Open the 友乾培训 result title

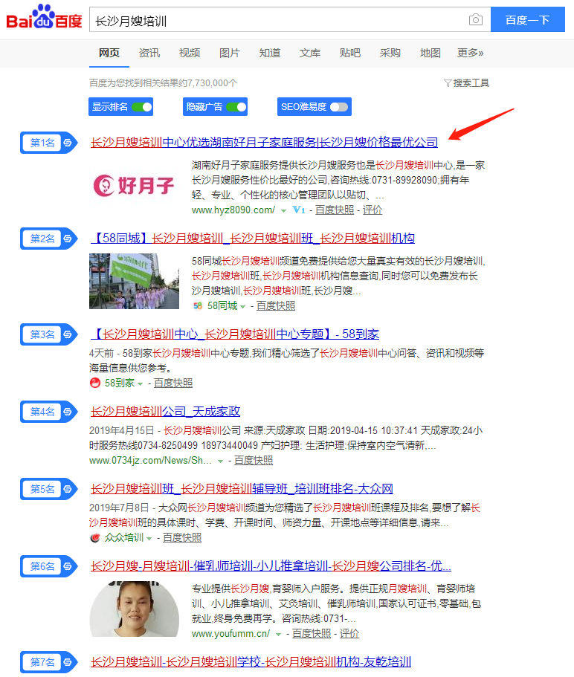[251, 662]
